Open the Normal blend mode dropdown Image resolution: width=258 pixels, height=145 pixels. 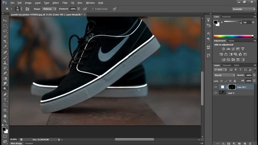[225, 75]
